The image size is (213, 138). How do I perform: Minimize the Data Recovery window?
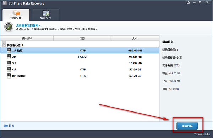coord(195,2)
